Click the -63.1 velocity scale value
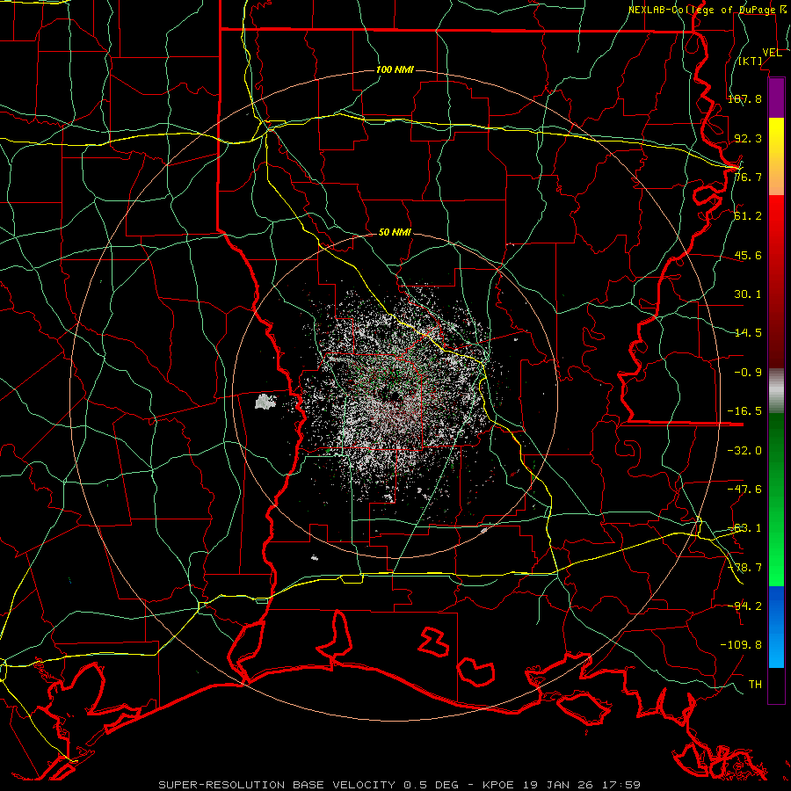 tap(745, 528)
